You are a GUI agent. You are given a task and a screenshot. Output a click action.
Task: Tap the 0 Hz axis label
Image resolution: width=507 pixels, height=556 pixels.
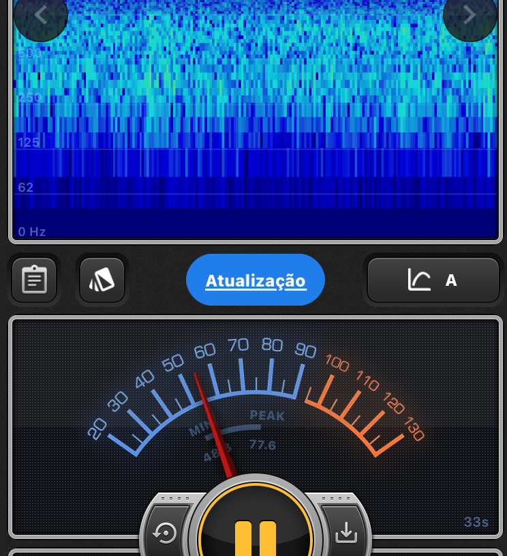[x=32, y=232]
